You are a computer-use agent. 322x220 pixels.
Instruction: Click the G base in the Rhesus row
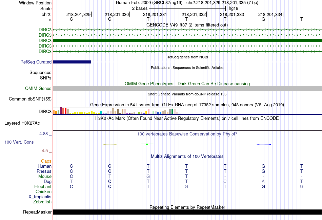pos(263,171)
